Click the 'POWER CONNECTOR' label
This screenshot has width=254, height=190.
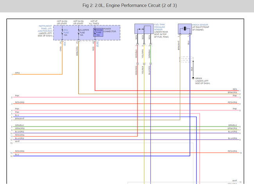110,30
